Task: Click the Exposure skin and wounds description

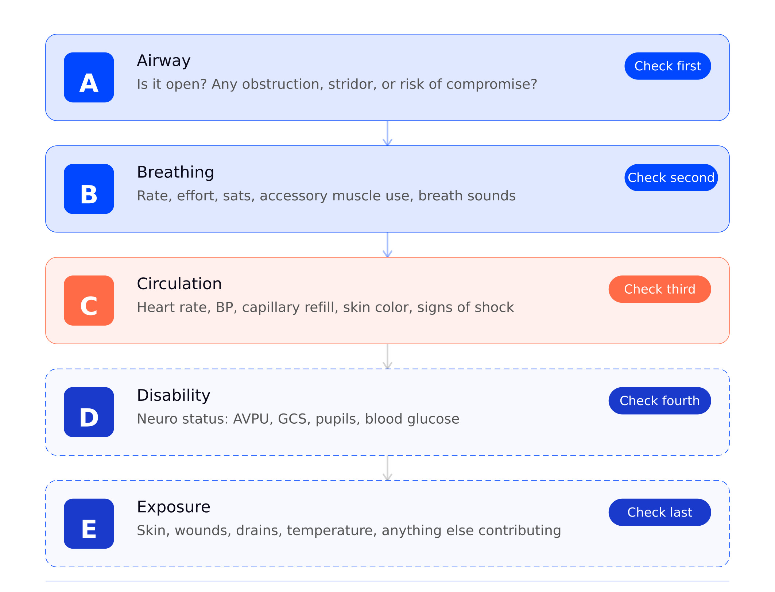Action: click(x=349, y=530)
